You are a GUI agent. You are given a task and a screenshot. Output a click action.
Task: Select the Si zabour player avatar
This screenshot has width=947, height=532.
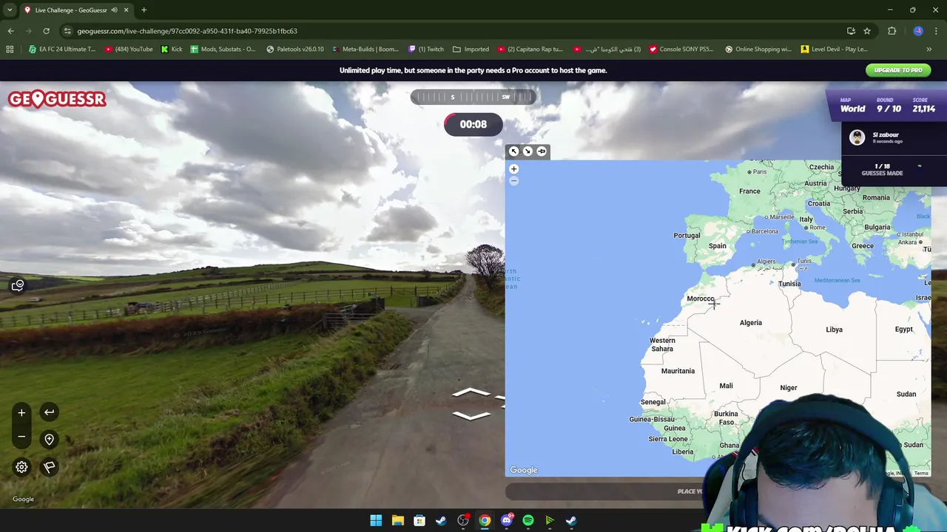pyautogui.click(x=857, y=137)
